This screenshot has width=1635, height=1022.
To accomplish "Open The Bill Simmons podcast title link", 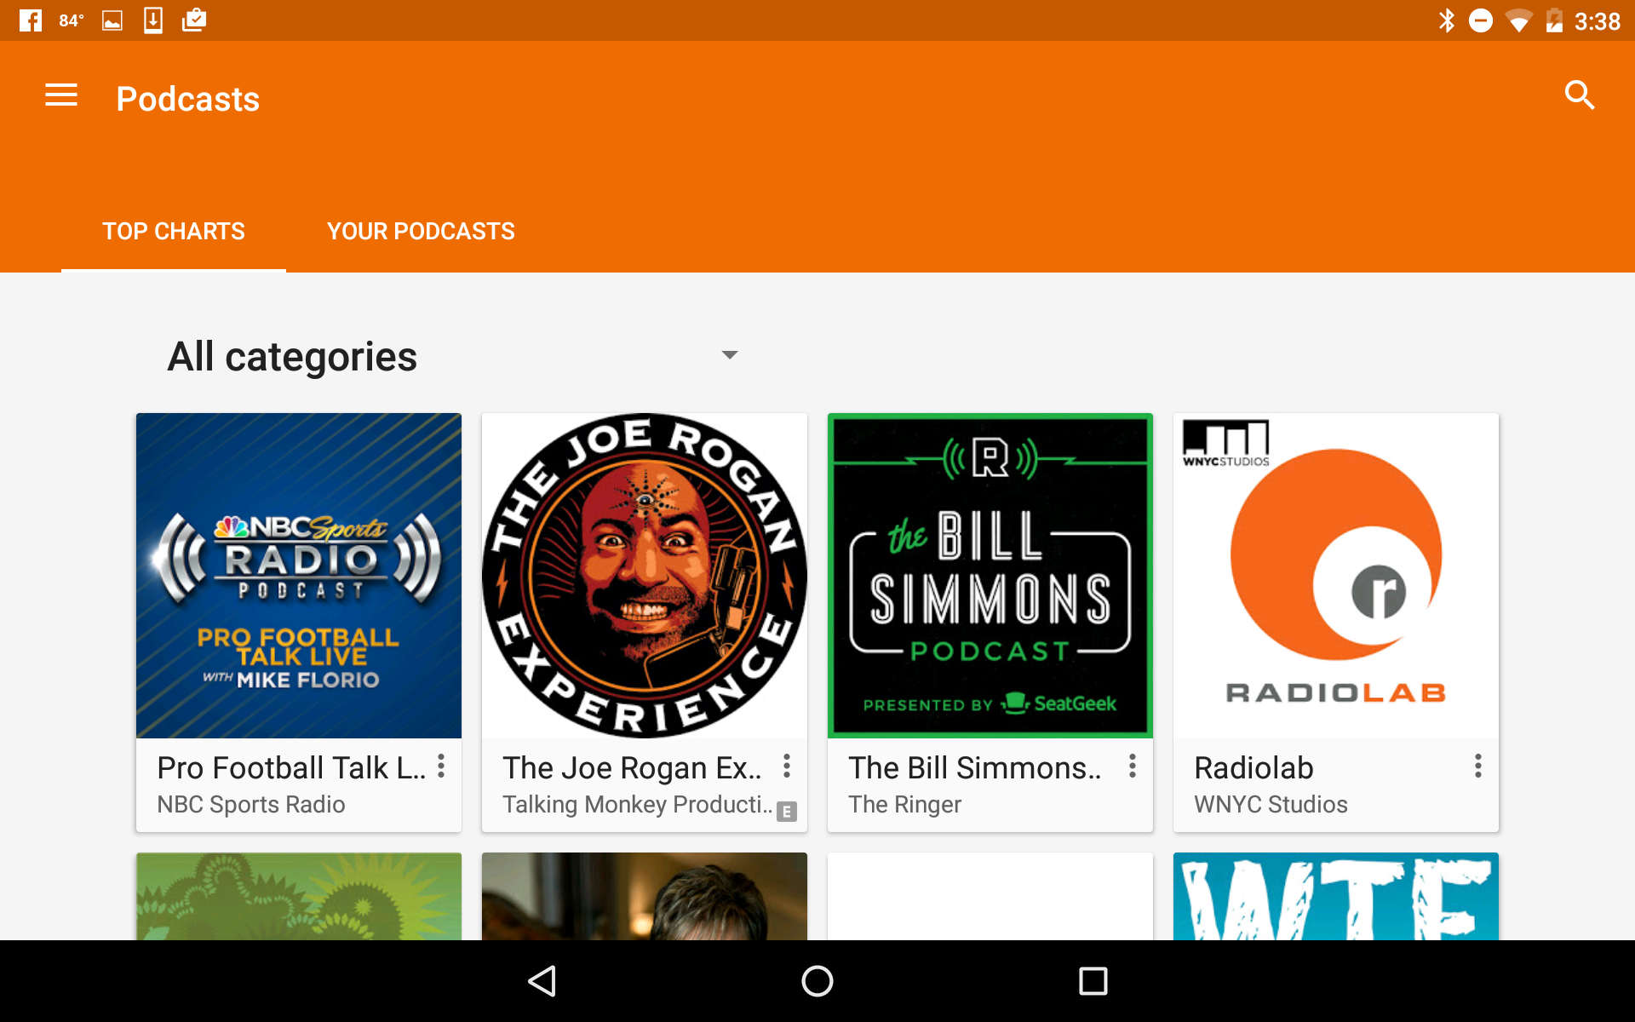I will click(x=974, y=768).
